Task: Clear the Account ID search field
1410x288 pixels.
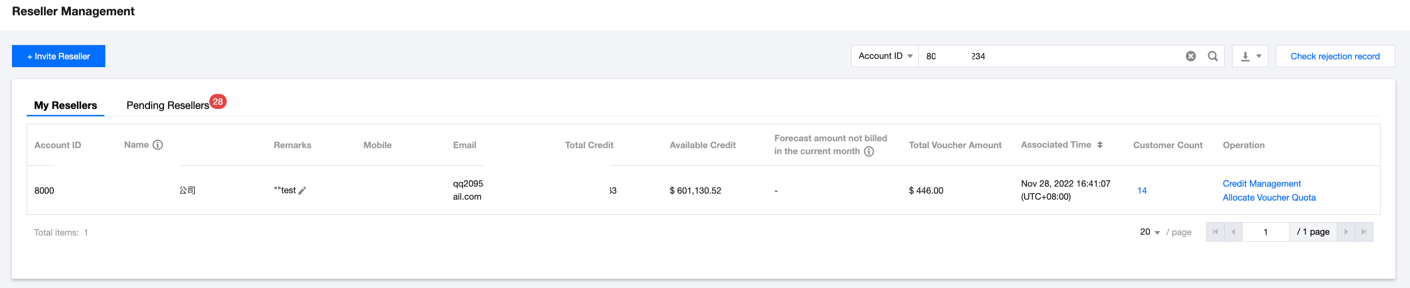Action: coord(1191,56)
